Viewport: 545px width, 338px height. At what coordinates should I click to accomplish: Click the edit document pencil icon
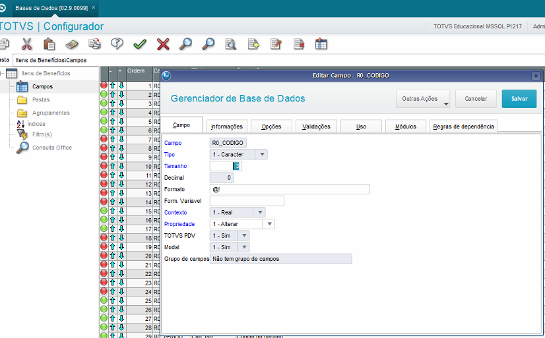coord(276,44)
